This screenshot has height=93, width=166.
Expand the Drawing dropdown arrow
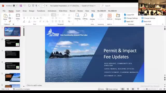tap(78, 21)
